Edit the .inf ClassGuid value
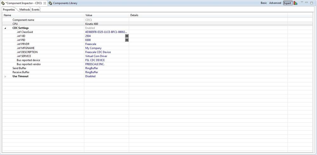317x155 pixels. [106, 32]
